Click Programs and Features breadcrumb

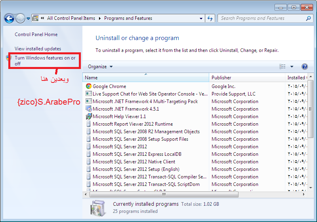pyautogui.click(x=128, y=18)
